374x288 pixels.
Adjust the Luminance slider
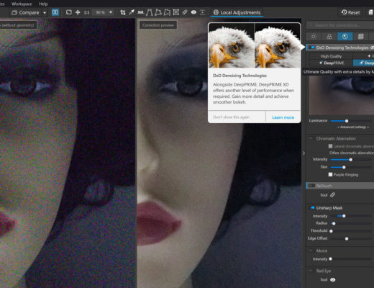pyautogui.click(x=347, y=121)
